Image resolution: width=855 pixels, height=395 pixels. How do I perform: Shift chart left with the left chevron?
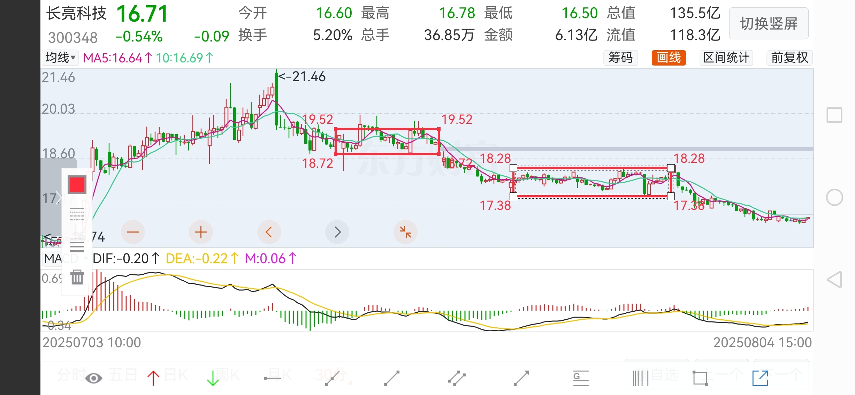point(269,232)
